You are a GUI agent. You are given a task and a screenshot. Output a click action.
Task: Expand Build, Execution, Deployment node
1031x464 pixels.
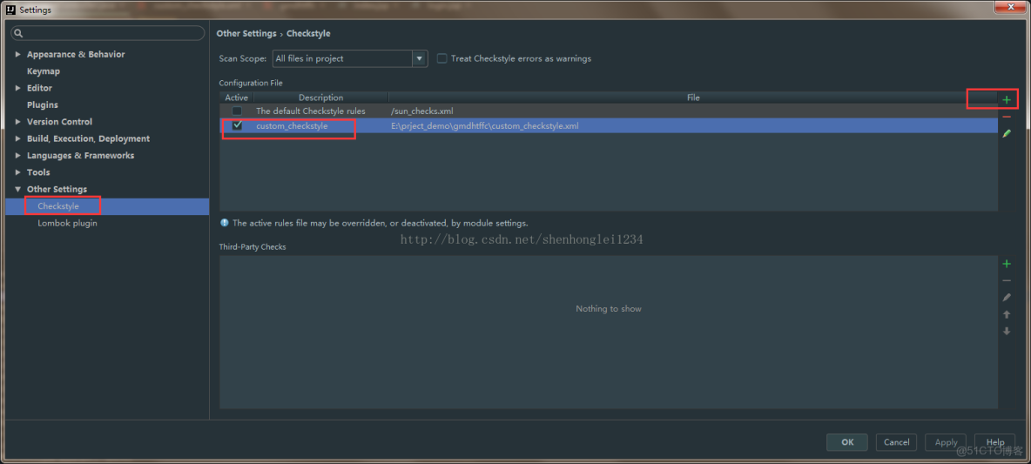[18, 138]
